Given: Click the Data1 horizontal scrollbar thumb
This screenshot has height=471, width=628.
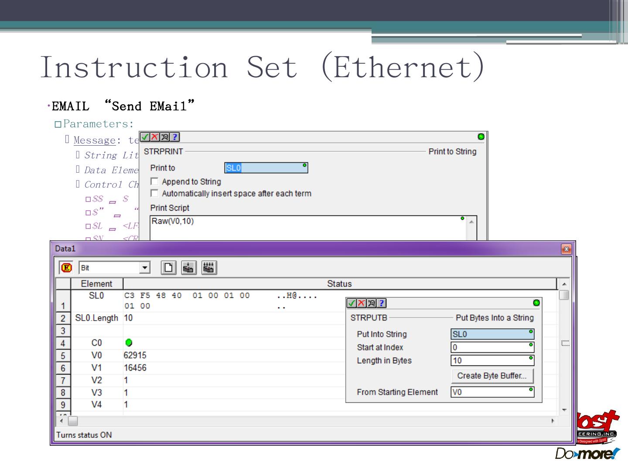Looking at the screenshot, I should click(x=73, y=421).
